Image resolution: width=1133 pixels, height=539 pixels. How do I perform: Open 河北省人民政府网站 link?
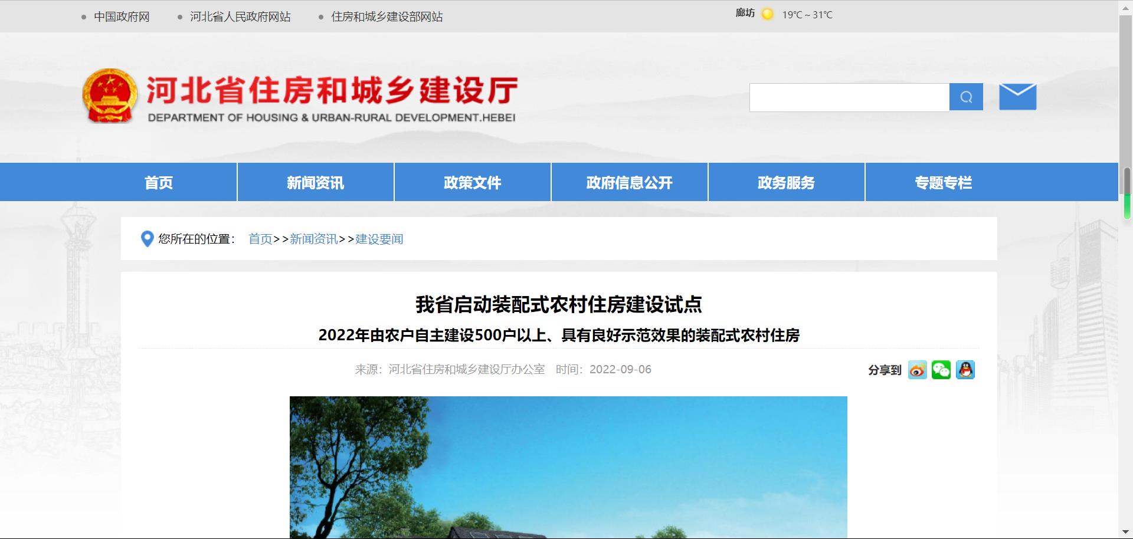tap(240, 17)
